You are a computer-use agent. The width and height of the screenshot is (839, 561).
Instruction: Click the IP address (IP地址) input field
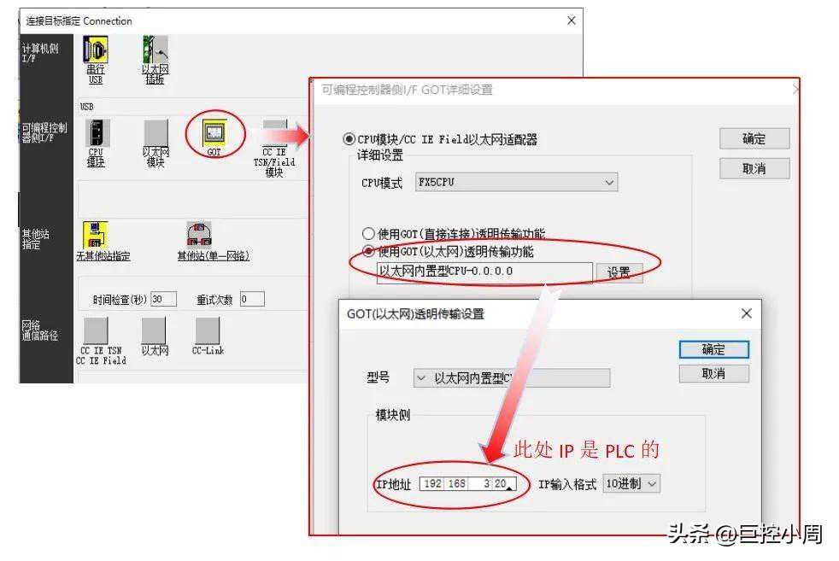(x=468, y=483)
